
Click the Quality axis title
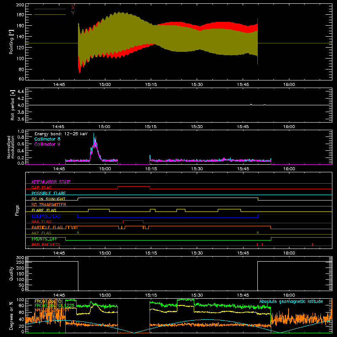coord(11,273)
